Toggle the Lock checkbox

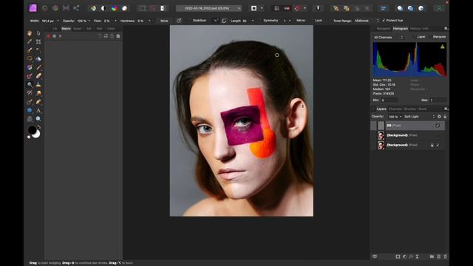point(312,21)
